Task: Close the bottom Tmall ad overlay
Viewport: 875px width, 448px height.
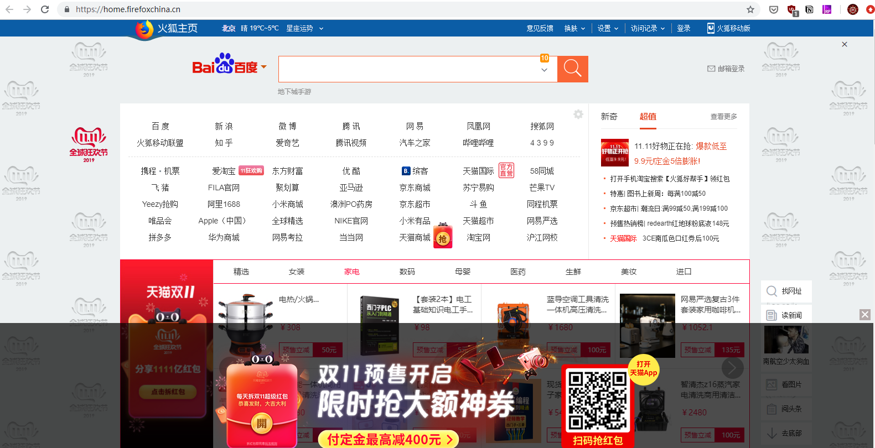Action: [x=865, y=315]
